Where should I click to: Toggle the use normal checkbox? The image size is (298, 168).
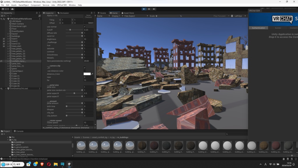85,27
